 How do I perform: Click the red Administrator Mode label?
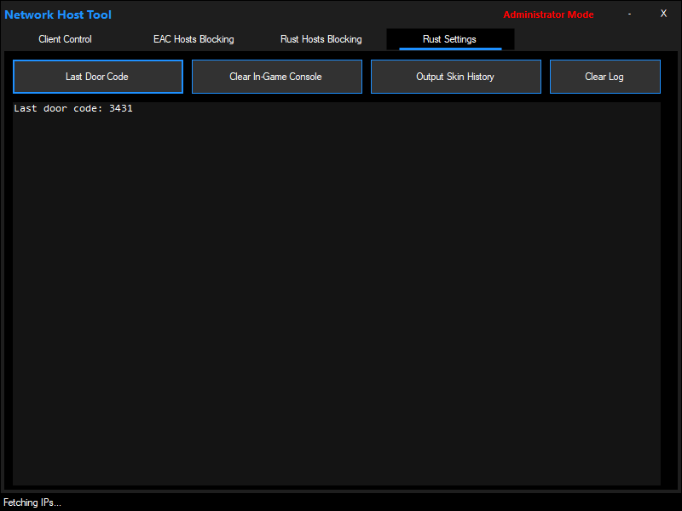548,14
